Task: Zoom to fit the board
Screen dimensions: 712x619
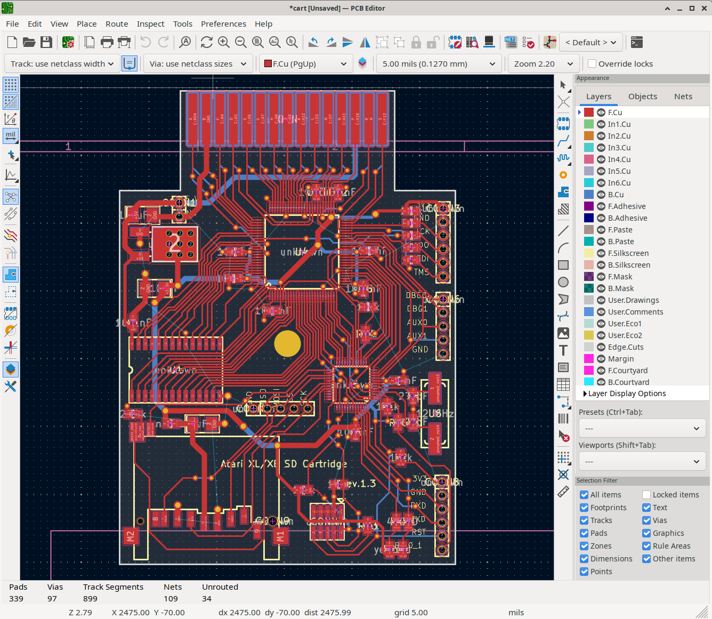Action: tap(257, 42)
